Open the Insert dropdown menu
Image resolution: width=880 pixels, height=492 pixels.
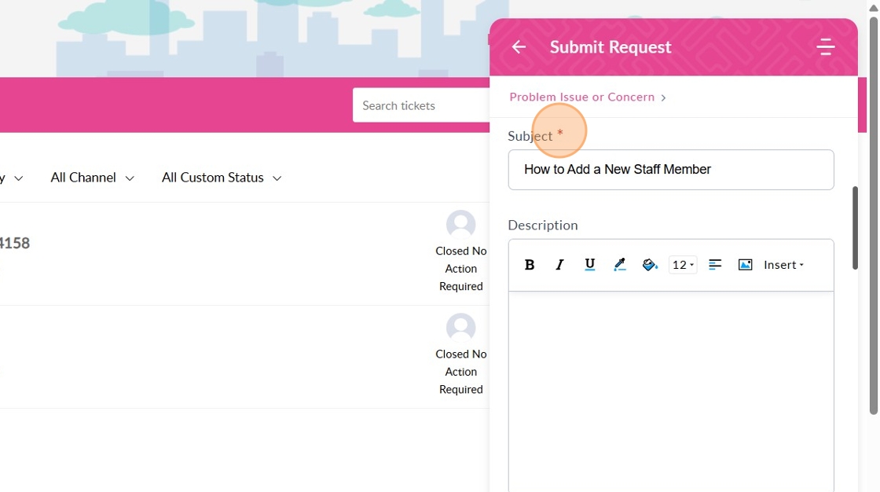click(x=783, y=265)
